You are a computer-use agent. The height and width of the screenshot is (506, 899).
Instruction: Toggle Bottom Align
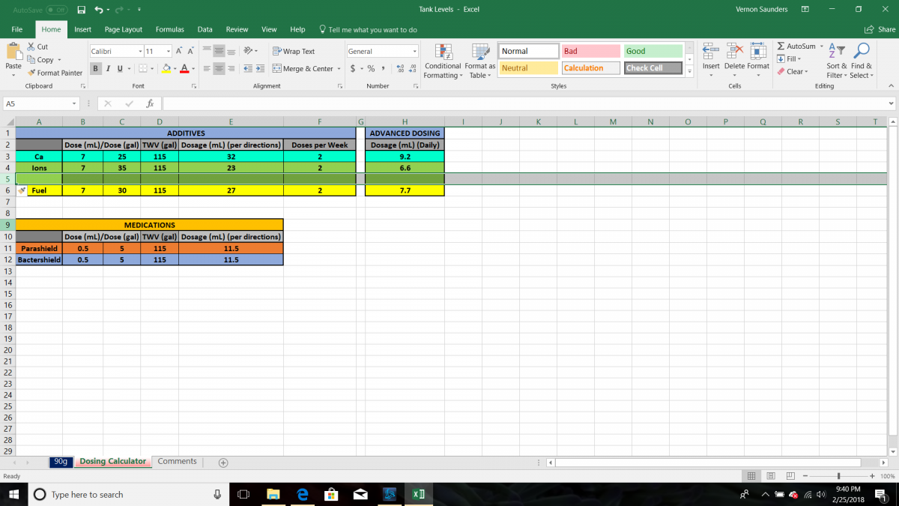(x=231, y=51)
